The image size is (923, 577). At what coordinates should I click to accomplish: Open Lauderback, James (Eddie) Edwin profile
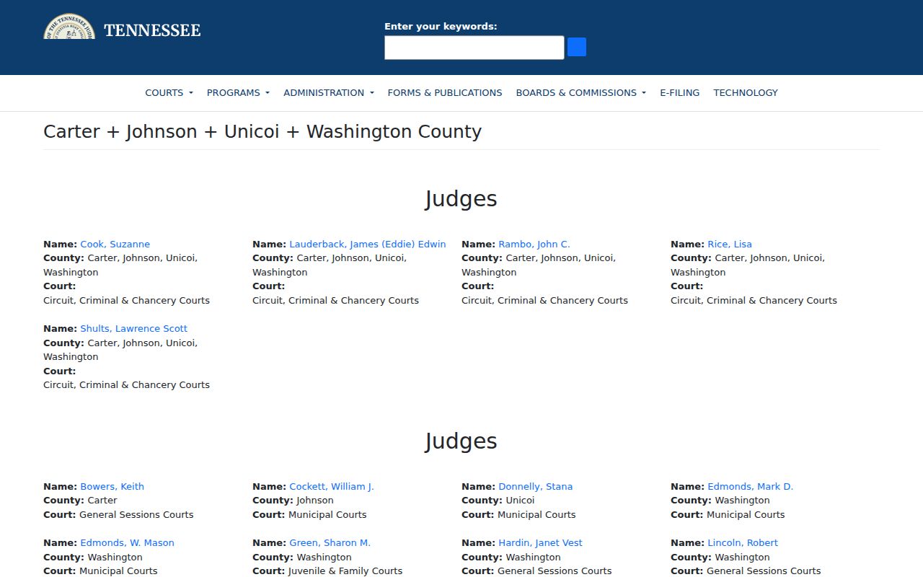coord(368,244)
